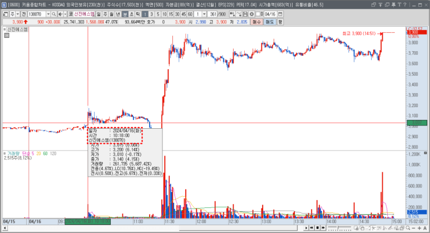Click the A auto-scale icon at bottom right
The height and width of the screenshot is (233, 430).
point(425,228)
